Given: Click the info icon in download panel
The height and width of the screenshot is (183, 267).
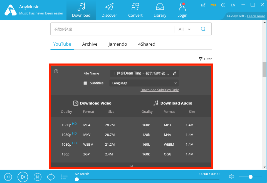Looking at the screenshot, I should (x=56, y=71).
